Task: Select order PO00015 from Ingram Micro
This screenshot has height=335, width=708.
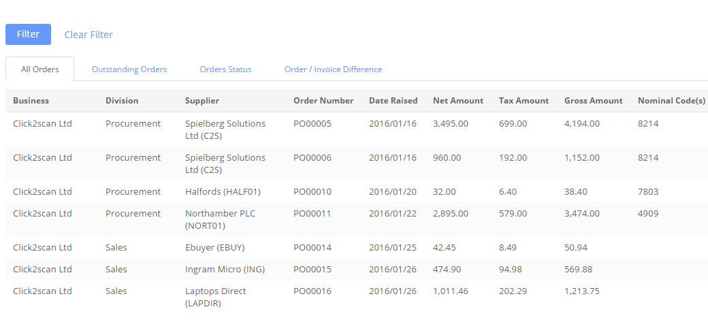Action: click(357, 270)
